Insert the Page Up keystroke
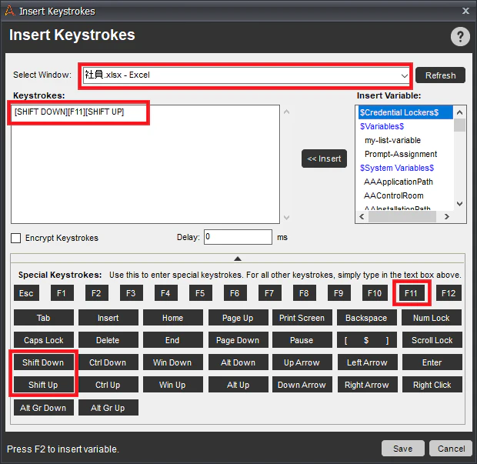 pos(239,318)
